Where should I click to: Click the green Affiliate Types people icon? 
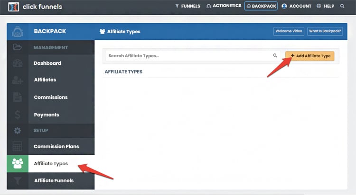18,164
